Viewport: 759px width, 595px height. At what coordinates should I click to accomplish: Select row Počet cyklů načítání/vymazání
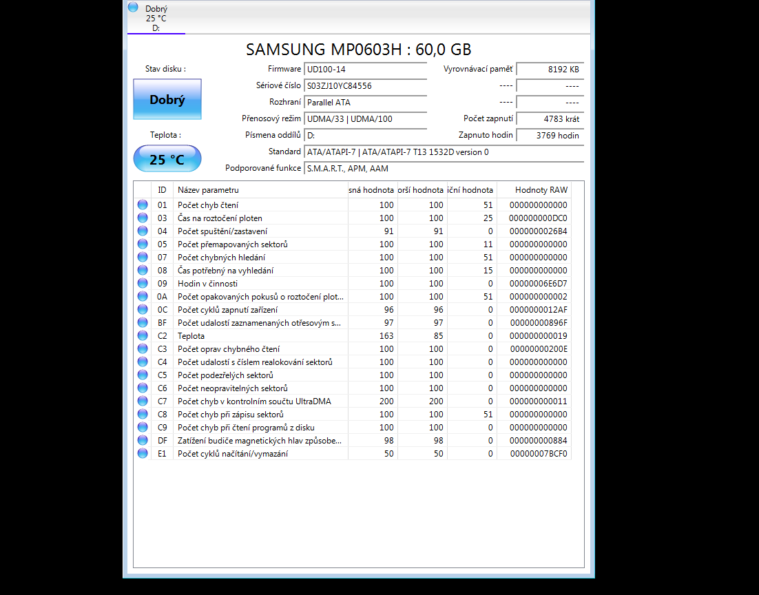(353, 453)
